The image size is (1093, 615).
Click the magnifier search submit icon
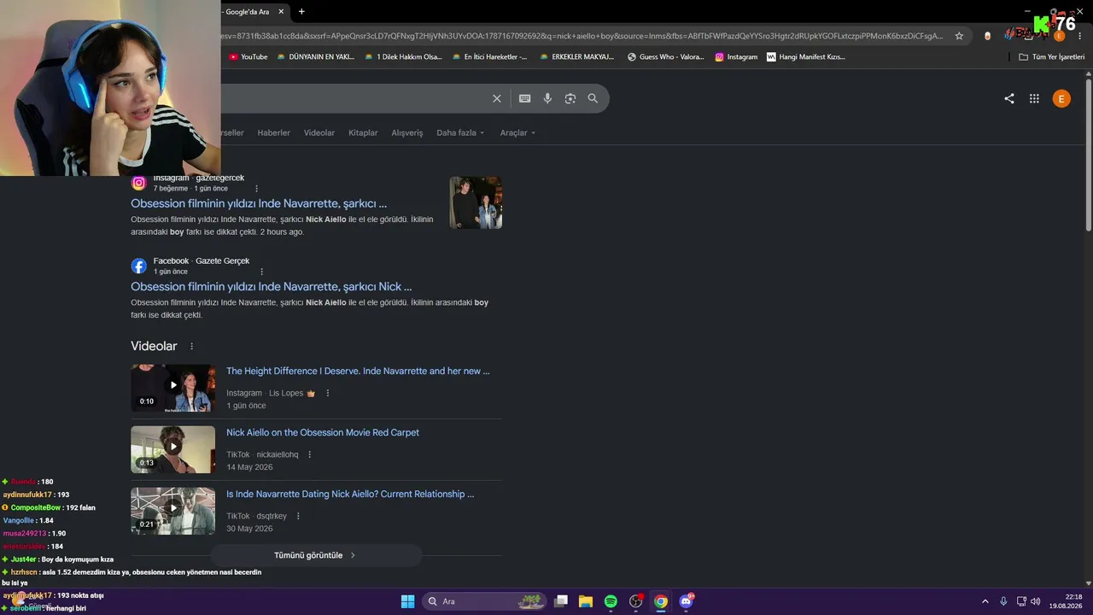593,98
